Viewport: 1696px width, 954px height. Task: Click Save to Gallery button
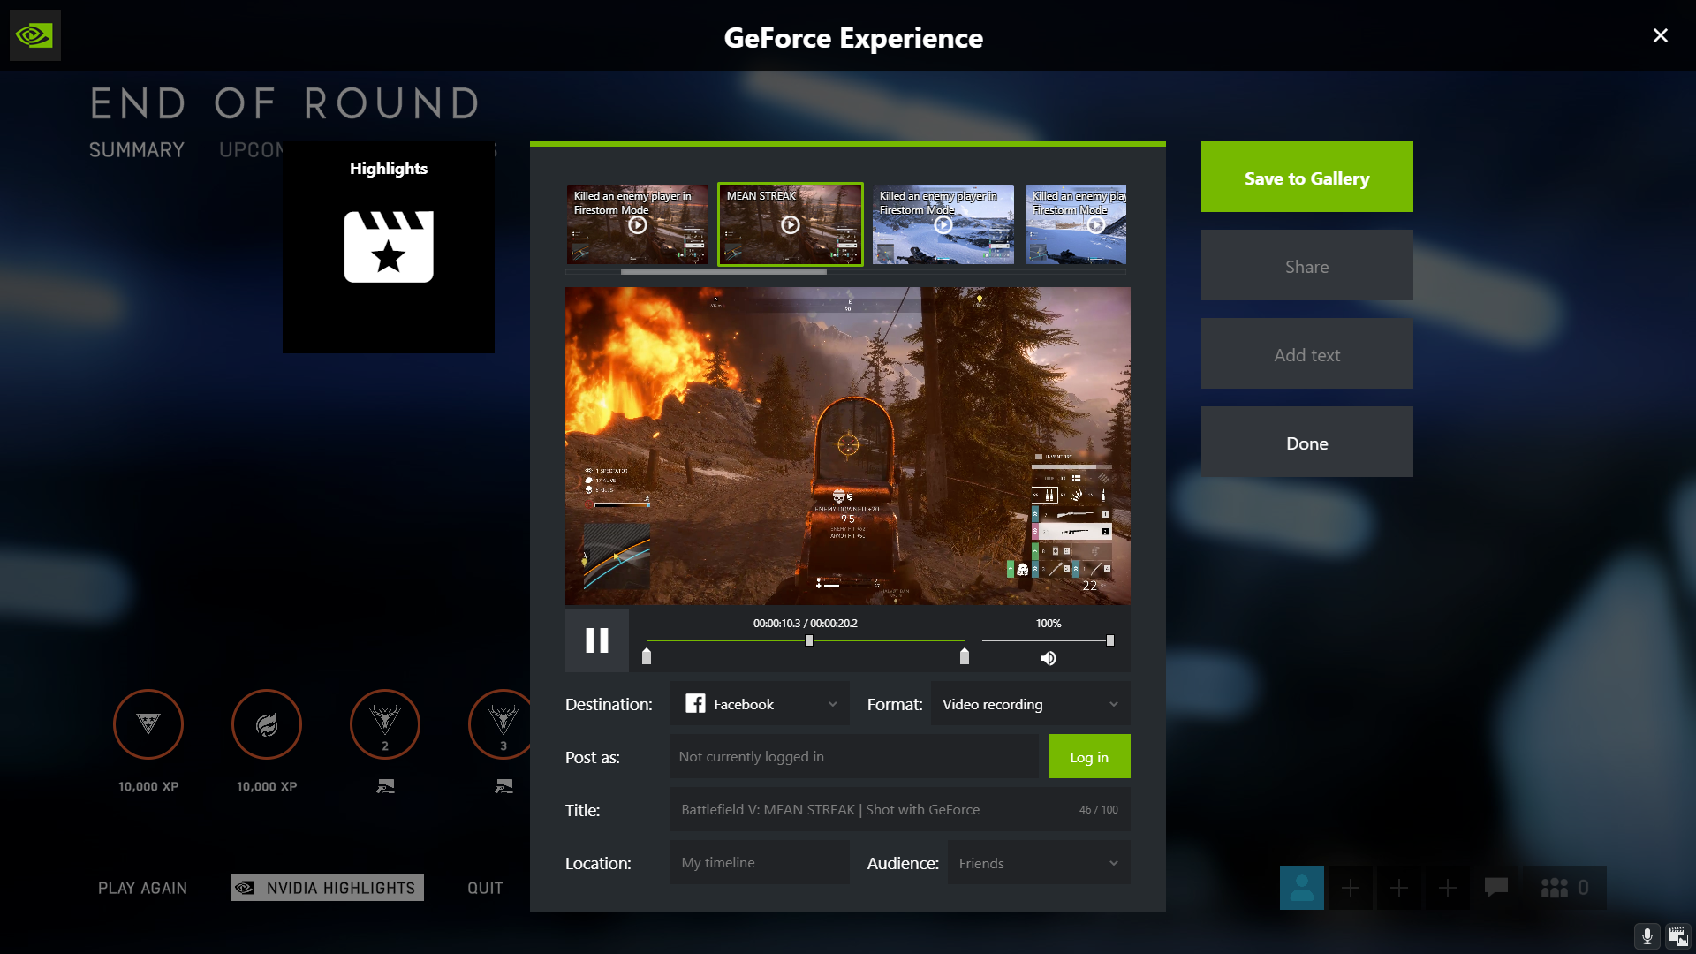(x=1307, y=177)
